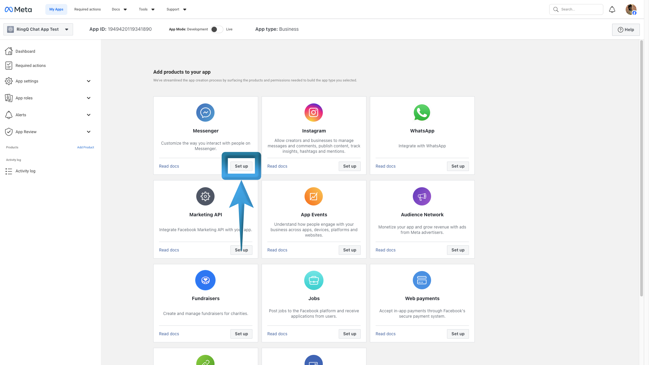Toggle App Mode from Development to Live
The width and height of the screenshot is (649, 365).
[x=217, y=29]
